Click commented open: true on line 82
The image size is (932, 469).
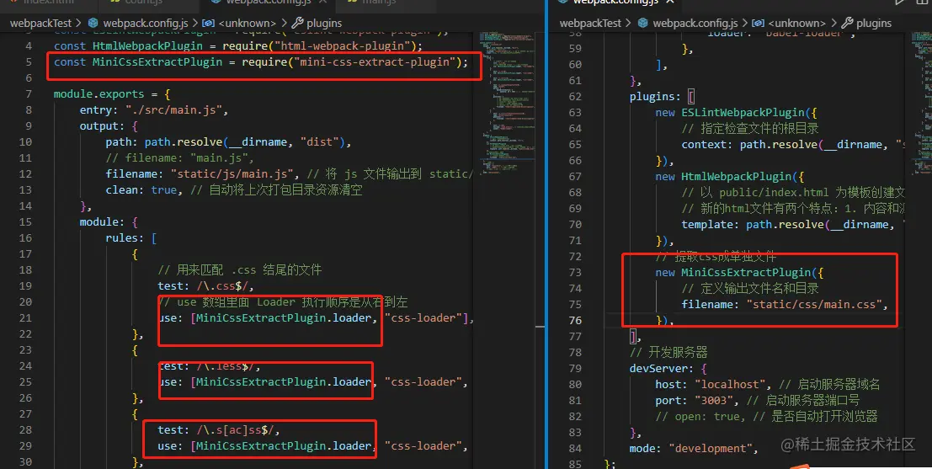click(700, 417)
